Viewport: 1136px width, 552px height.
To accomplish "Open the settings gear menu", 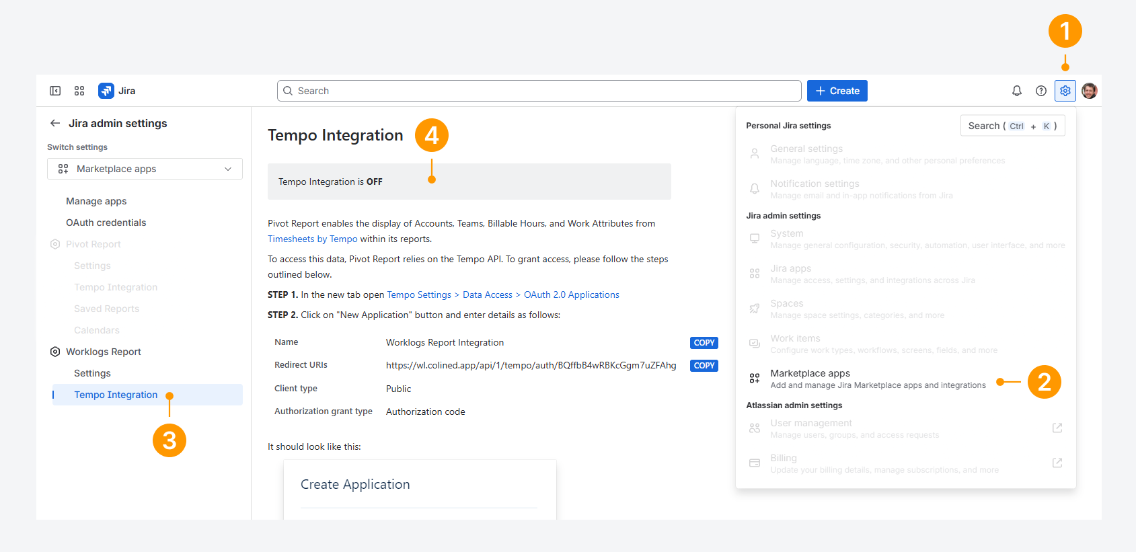I will coord(1065,91).
